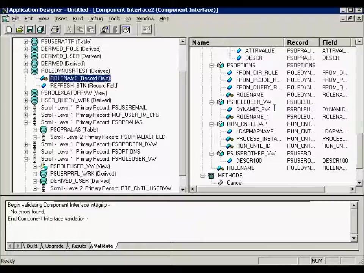Click the application icon in menu bar
Image resolution: width=364 pixels, height=273 pixels.
point(6,19)
